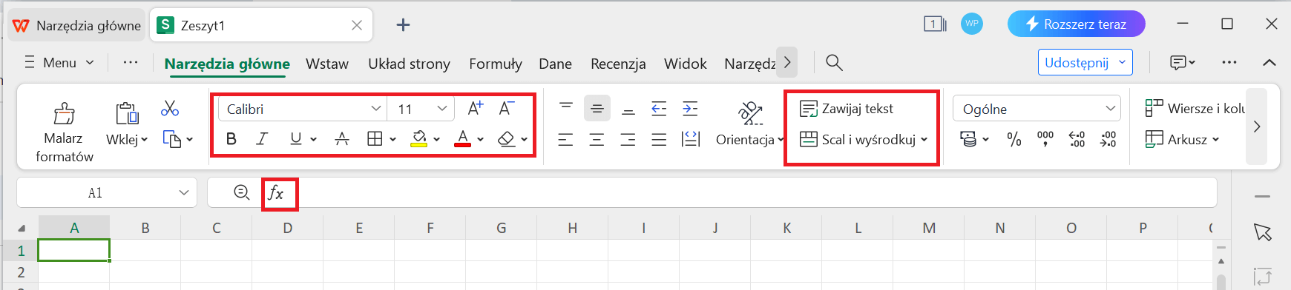Toggle italic formatting
Image resolution: width=1291 pixels, height=290 pixels.
click(262, 139)
